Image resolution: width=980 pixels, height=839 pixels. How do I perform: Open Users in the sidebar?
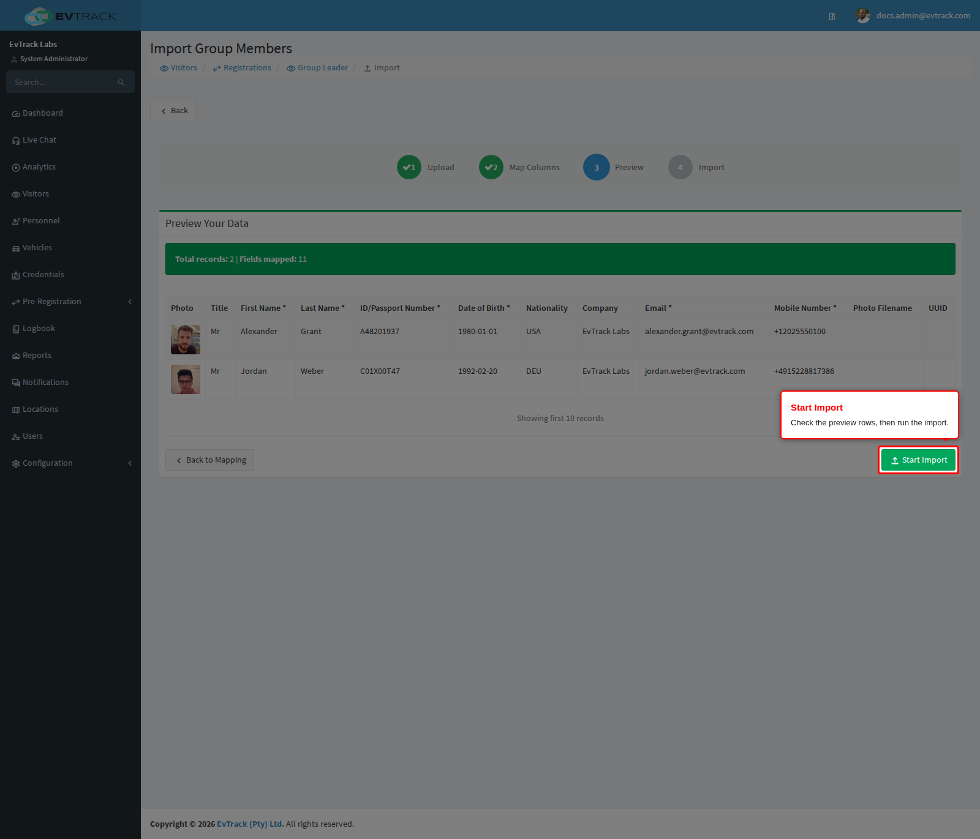[70, 436]
